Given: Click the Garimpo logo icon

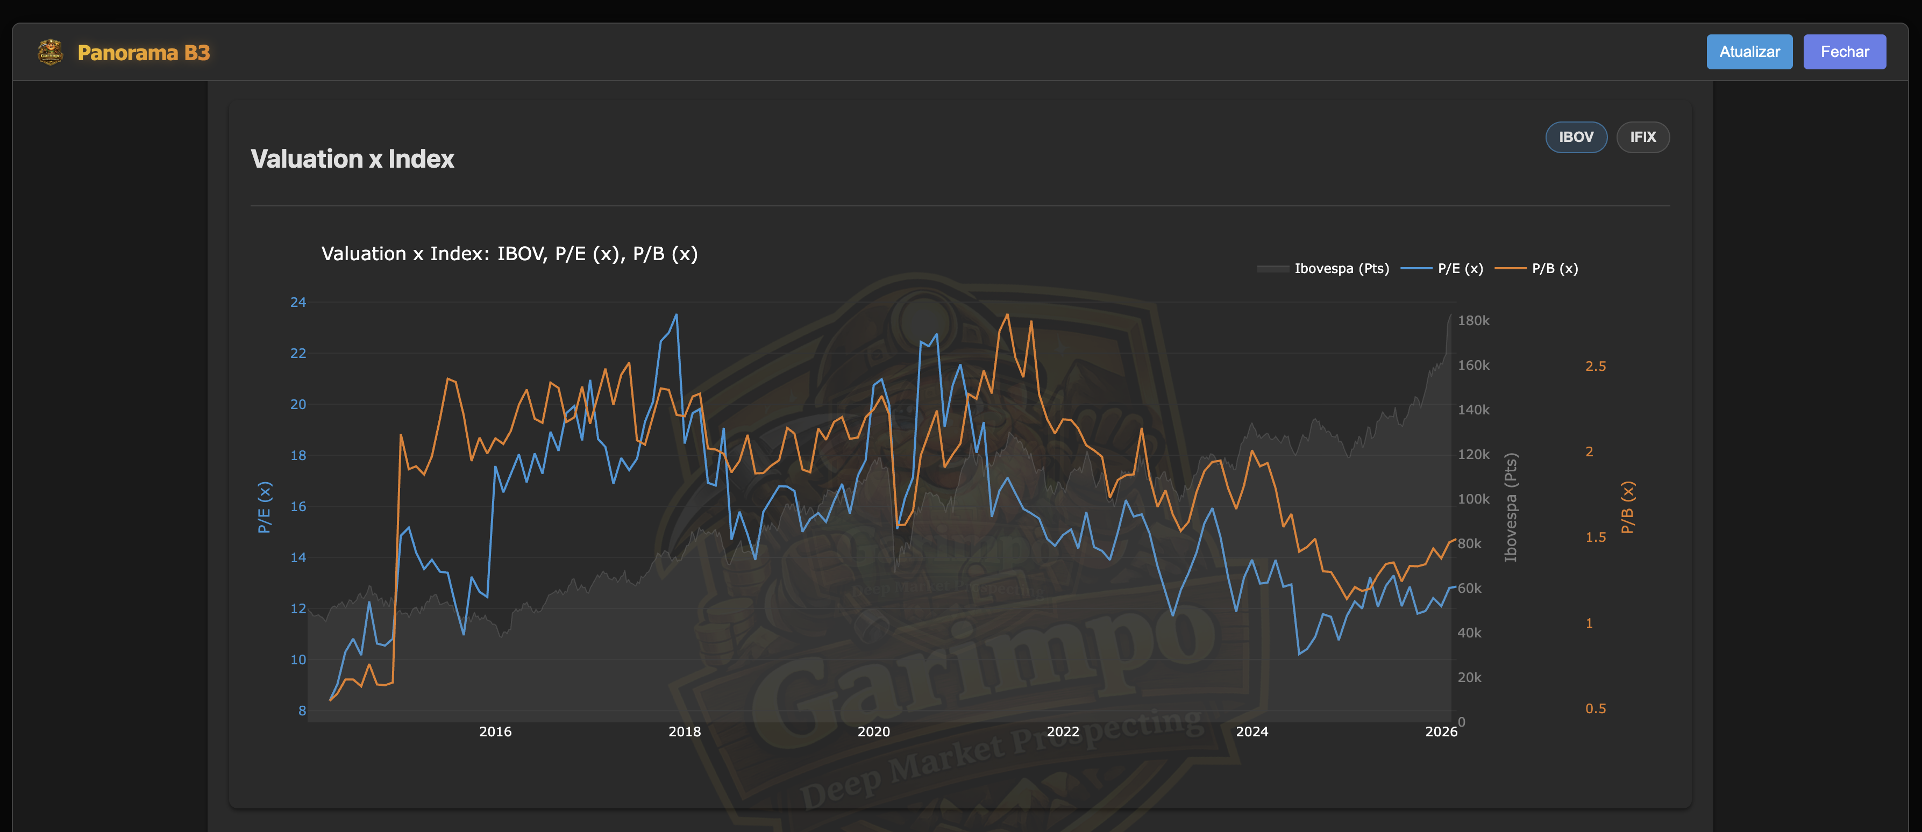Looking at the screenshot, I should point(51,52).
